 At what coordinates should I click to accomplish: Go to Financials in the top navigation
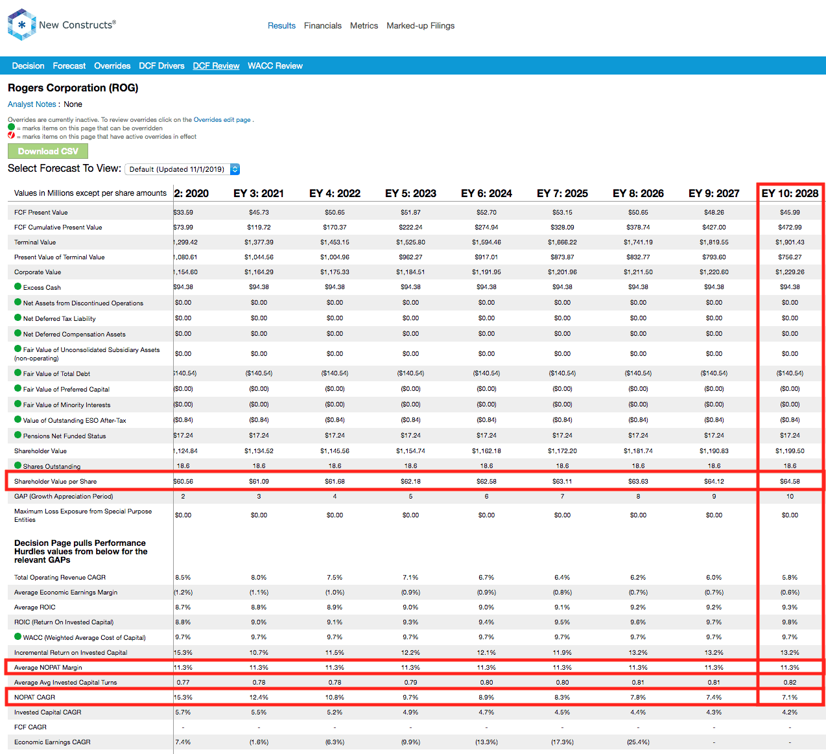pyautogui.click(x=323, y=26)
